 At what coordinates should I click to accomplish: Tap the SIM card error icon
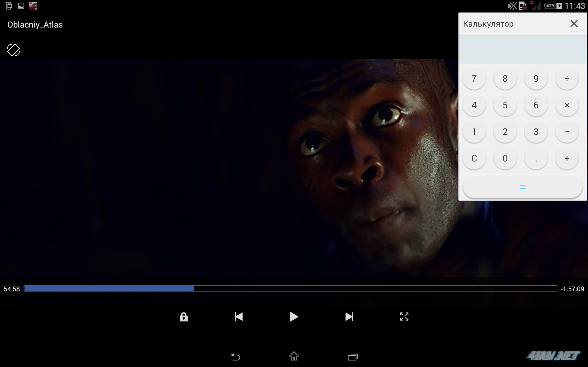click(x=523, y=6)
